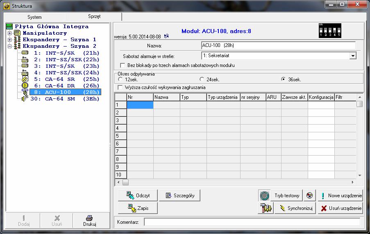Click the Płyta Główna Integra board icon

click(9, 26)
